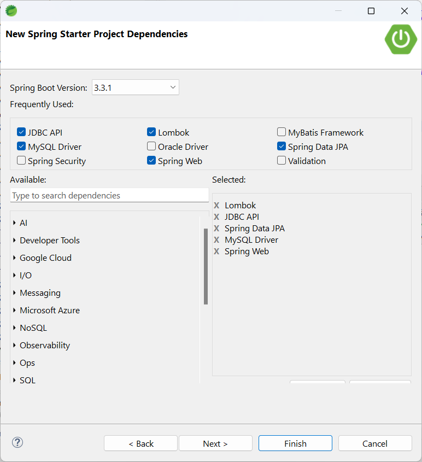The width and height of the screenshot is (422, 462).
Task: Remove Lombok from the Selected list
Action: tap(216, 206)
